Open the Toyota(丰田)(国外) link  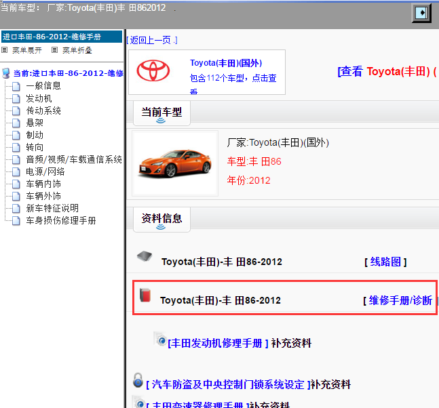pos(226,63)
